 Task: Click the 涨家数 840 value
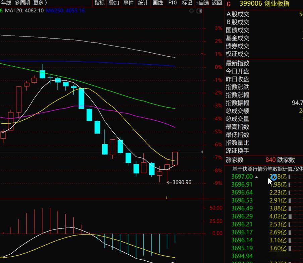(270, 160)
